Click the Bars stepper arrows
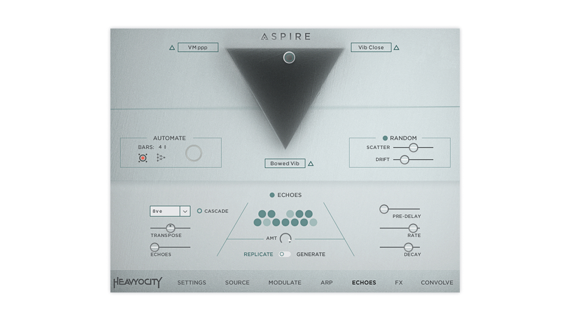 click(165, 147)
